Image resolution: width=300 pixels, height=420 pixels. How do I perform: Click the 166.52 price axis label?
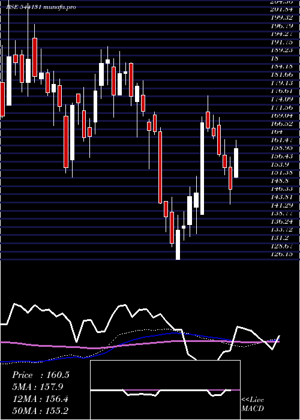(282, 124)
